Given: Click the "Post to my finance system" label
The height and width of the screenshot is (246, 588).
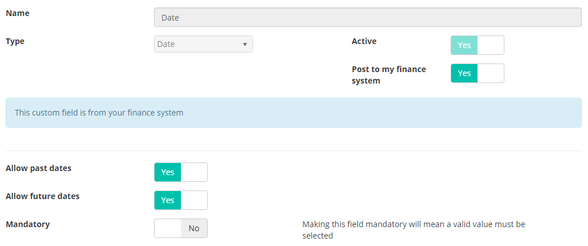Looking at the screenshot, I should click(389, 75).
